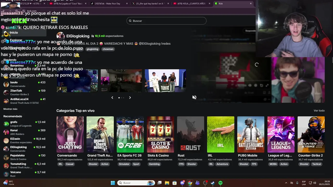The height and width of the screenshot is (187, 333).
Task: Click Tactical tag under Counter-Strike 2
Action: [x=317, y=164]
